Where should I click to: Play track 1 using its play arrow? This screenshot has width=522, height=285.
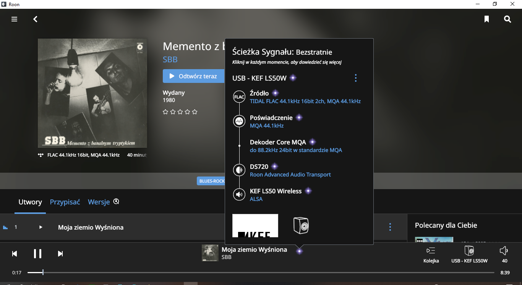[41, 227]
